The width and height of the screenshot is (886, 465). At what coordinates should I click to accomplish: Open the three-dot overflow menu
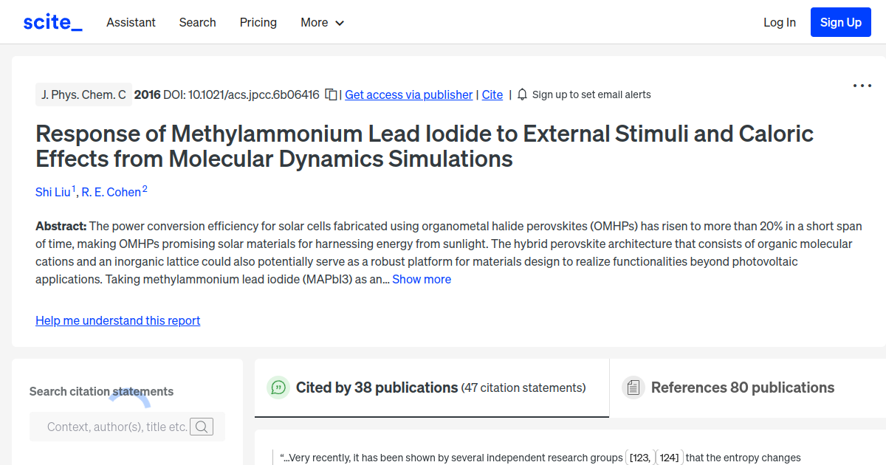coord(862,86)
